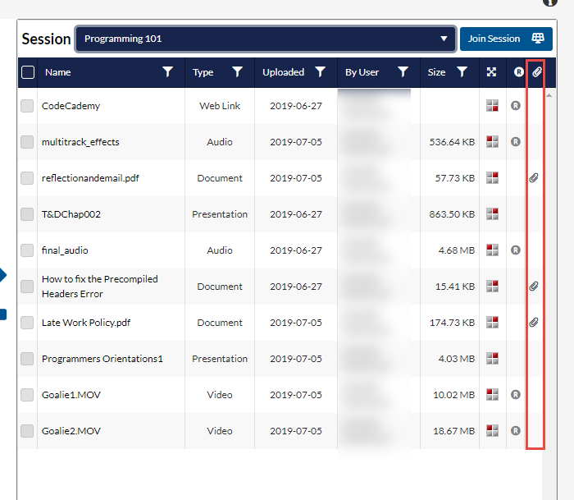Click the grid icon in T&DChap002 row

(492, 214)
